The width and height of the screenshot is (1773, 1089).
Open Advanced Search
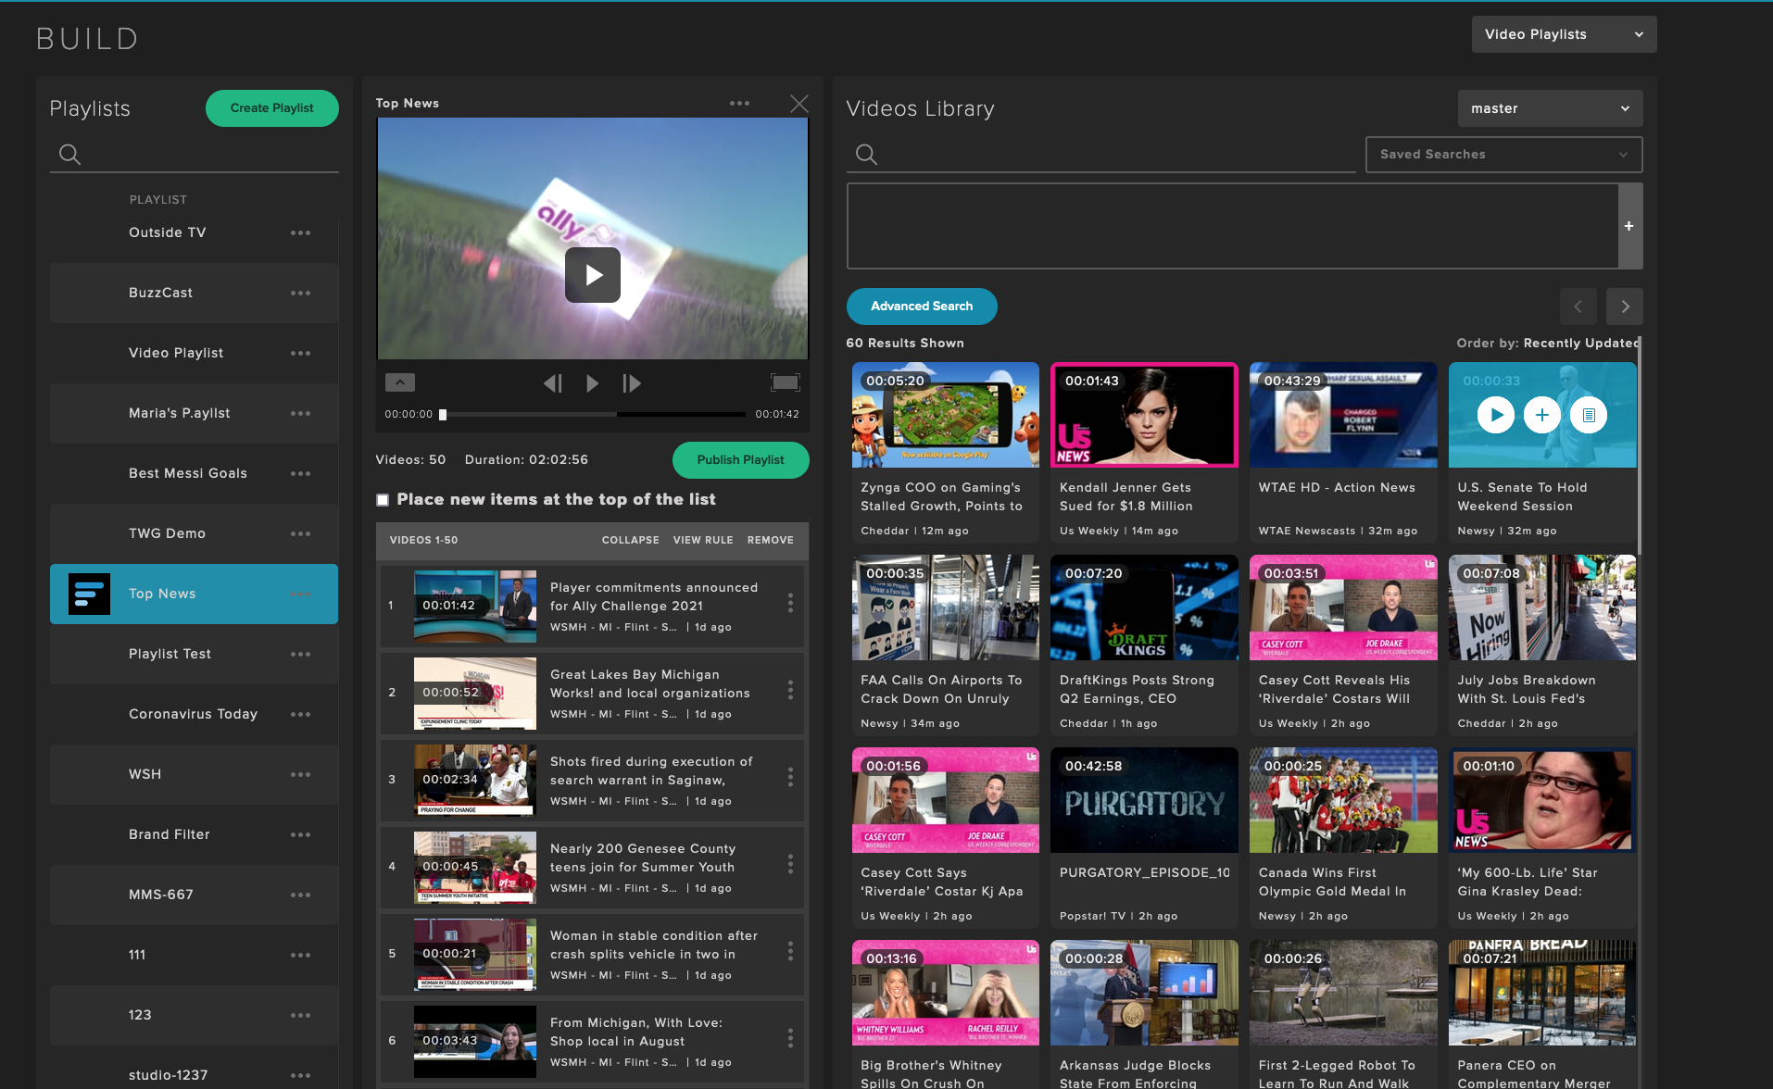922,307
